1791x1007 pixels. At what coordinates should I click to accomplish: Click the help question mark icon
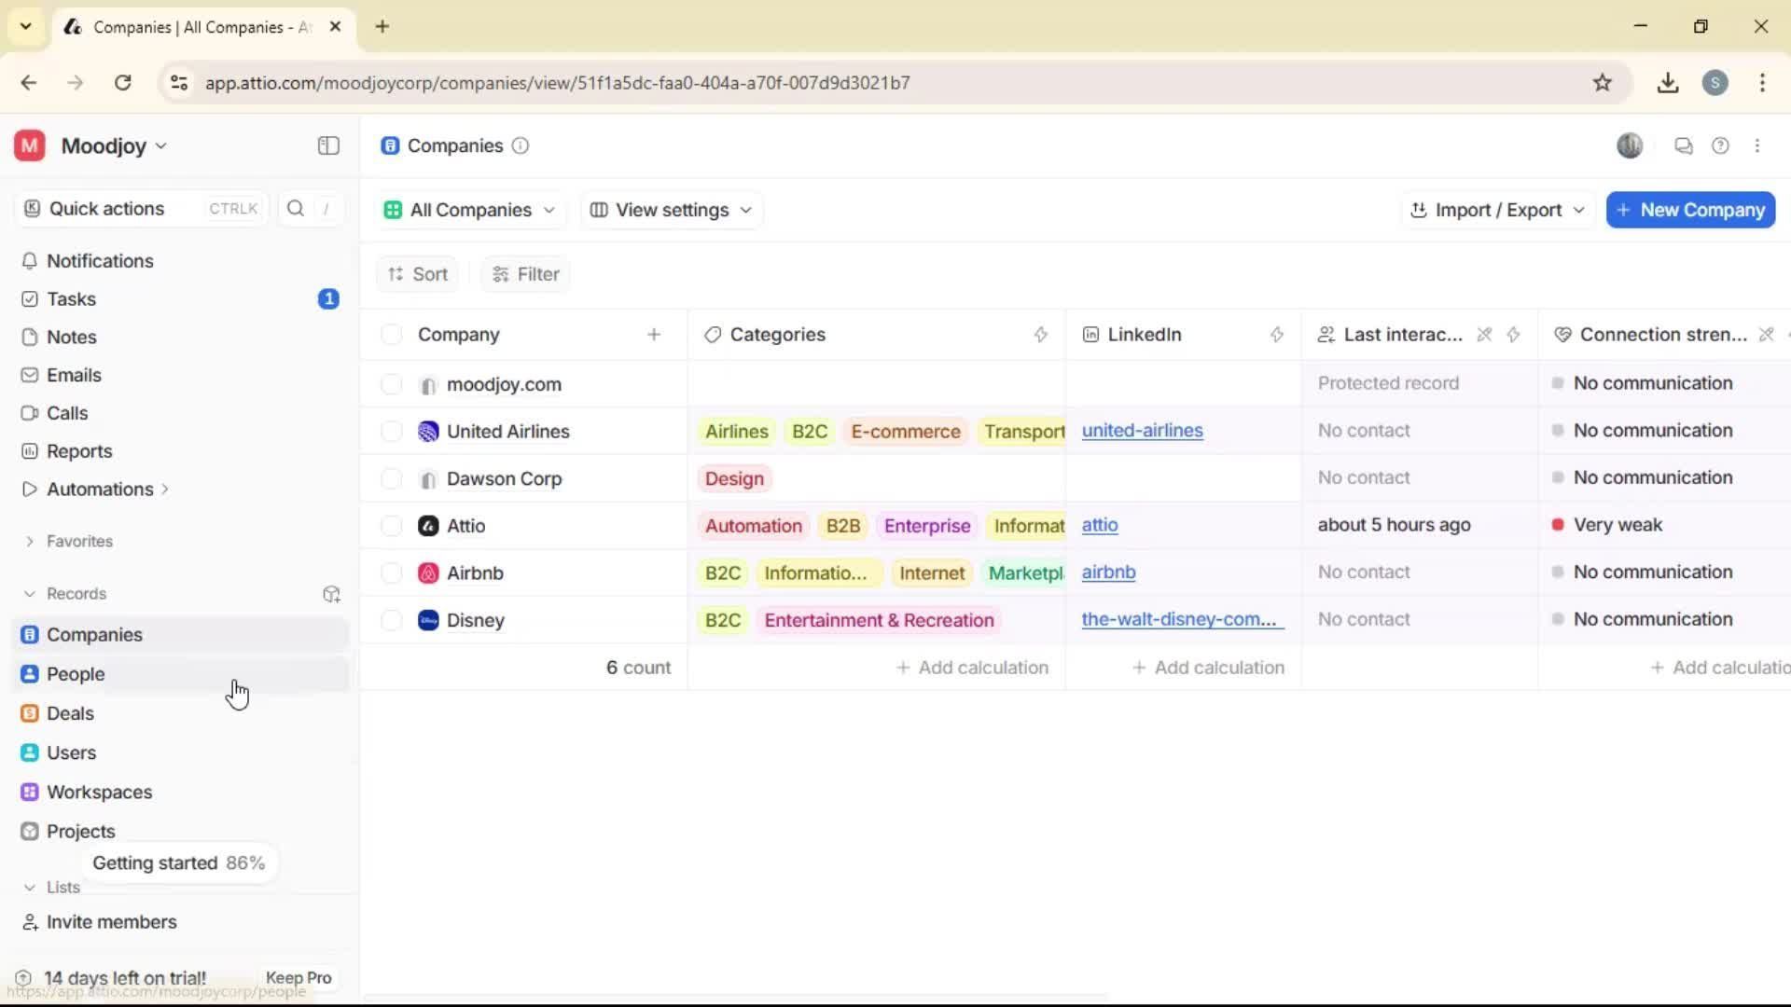pos(1720,145)
